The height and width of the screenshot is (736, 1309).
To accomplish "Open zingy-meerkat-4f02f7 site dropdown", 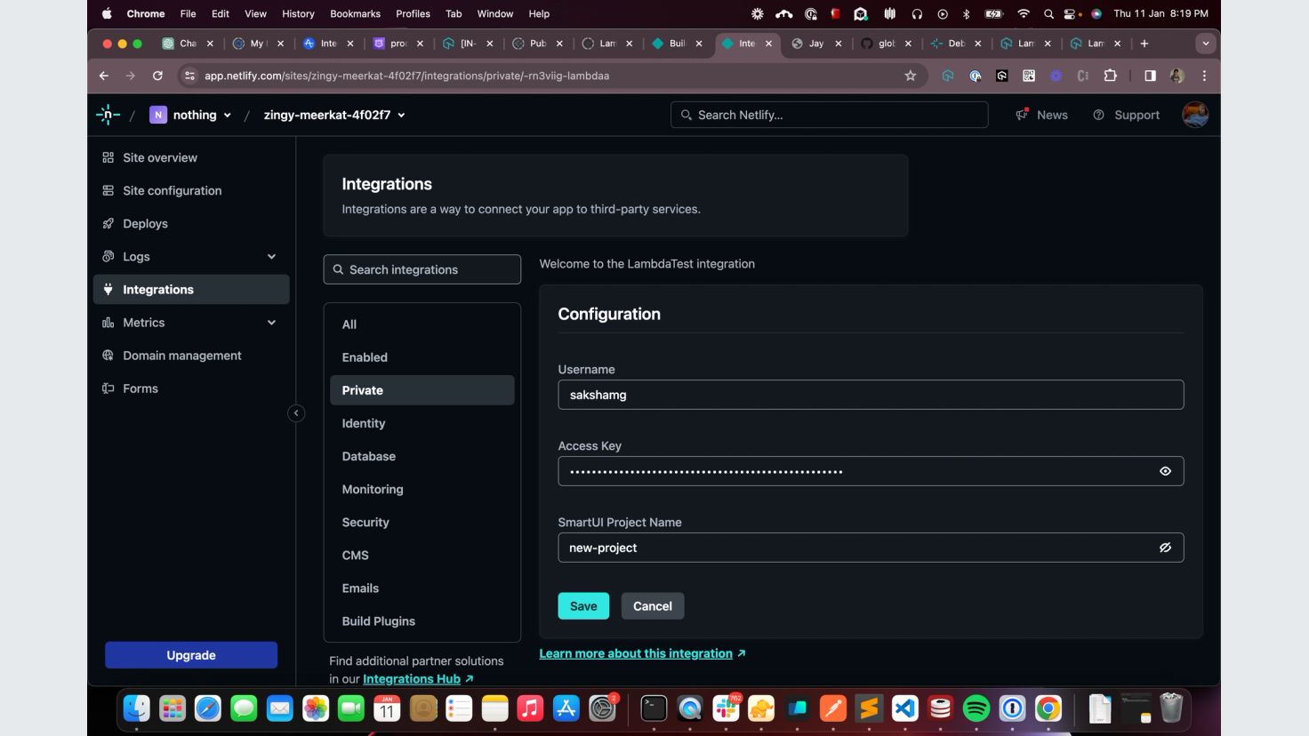I will (x=334, y=115).
